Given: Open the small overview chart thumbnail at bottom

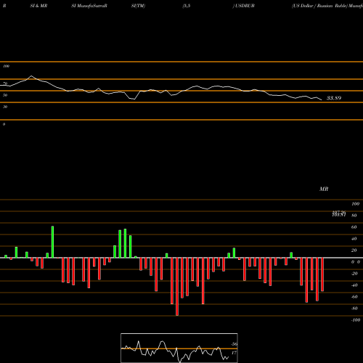Looking at the screenshot, I should 179,348.
